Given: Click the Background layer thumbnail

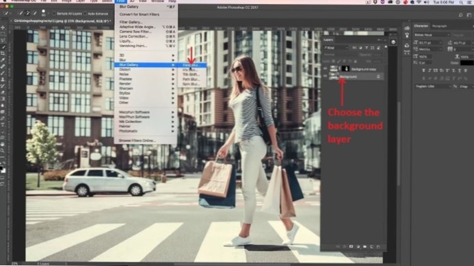Looking at the screenshot, I should click(x=334, y=76).
